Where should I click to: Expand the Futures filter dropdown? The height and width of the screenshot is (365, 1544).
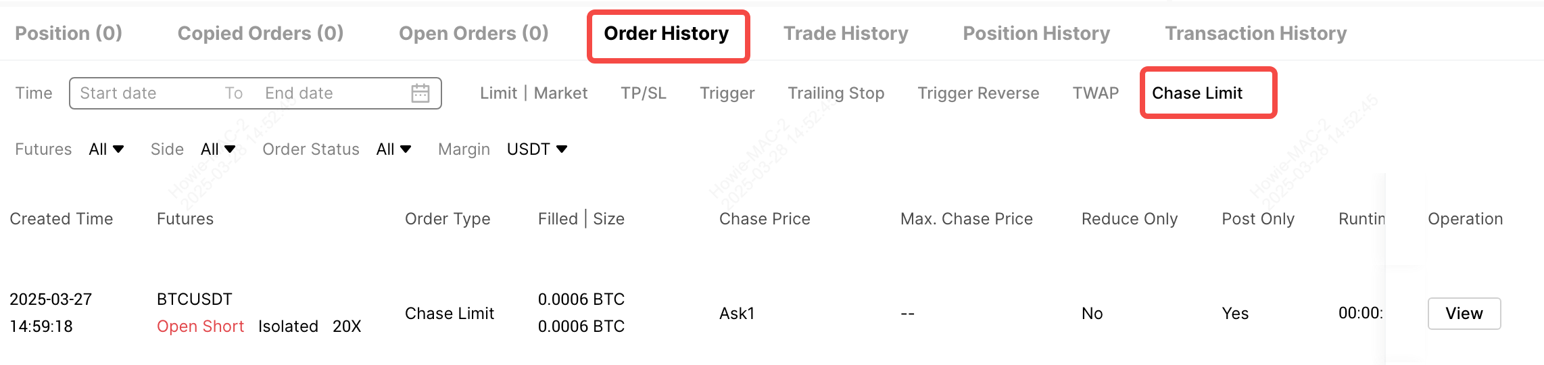pos(106,149)
